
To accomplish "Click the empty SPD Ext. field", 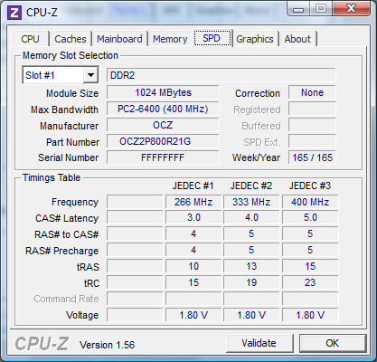I will click(x=312, y=141).
